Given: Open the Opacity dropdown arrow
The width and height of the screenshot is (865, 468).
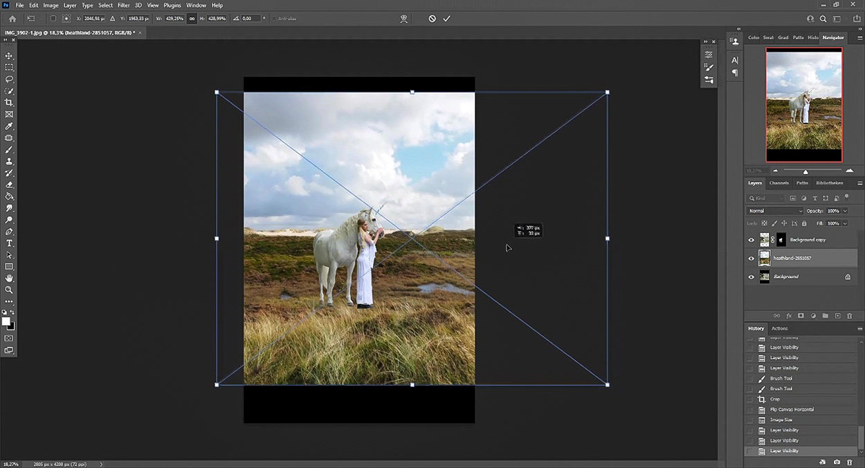Looking at the screenshot, I should (845, 211).
